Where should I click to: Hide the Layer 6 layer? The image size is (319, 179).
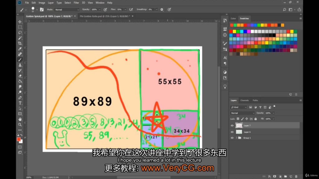click(x=232, y=132)
